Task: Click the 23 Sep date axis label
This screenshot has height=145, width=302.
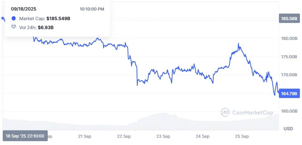Action: coord(163,136)
